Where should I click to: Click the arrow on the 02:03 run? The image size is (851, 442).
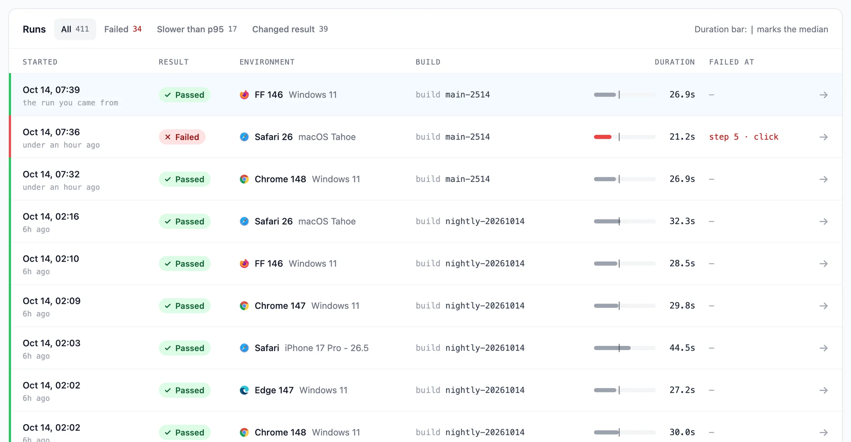point(823,348)
